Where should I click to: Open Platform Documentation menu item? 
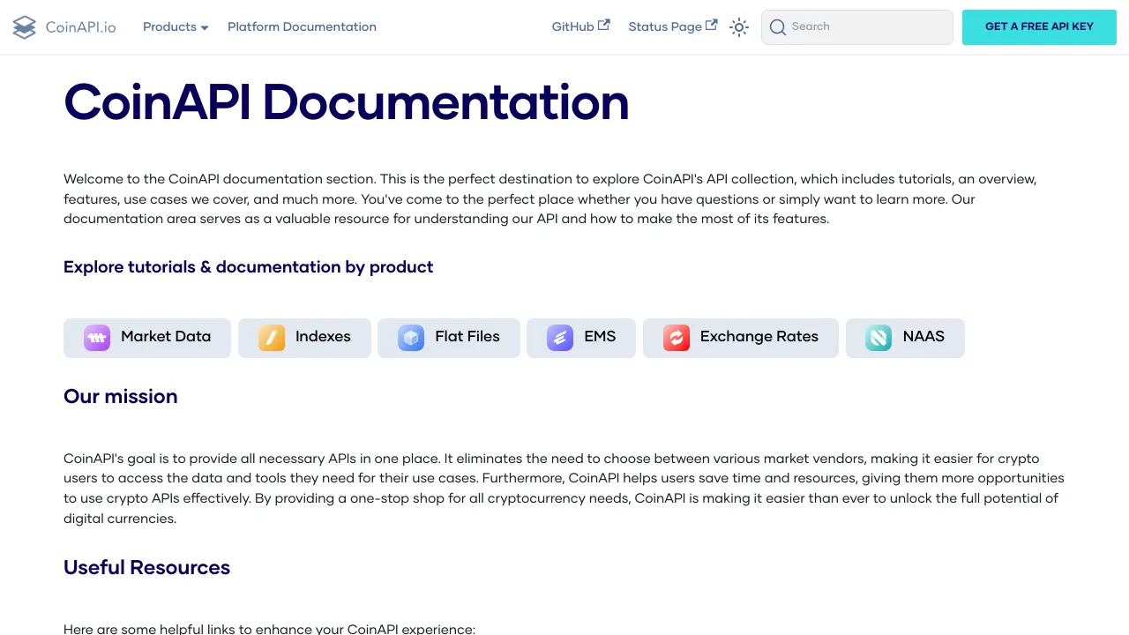(x=302, y=27)
